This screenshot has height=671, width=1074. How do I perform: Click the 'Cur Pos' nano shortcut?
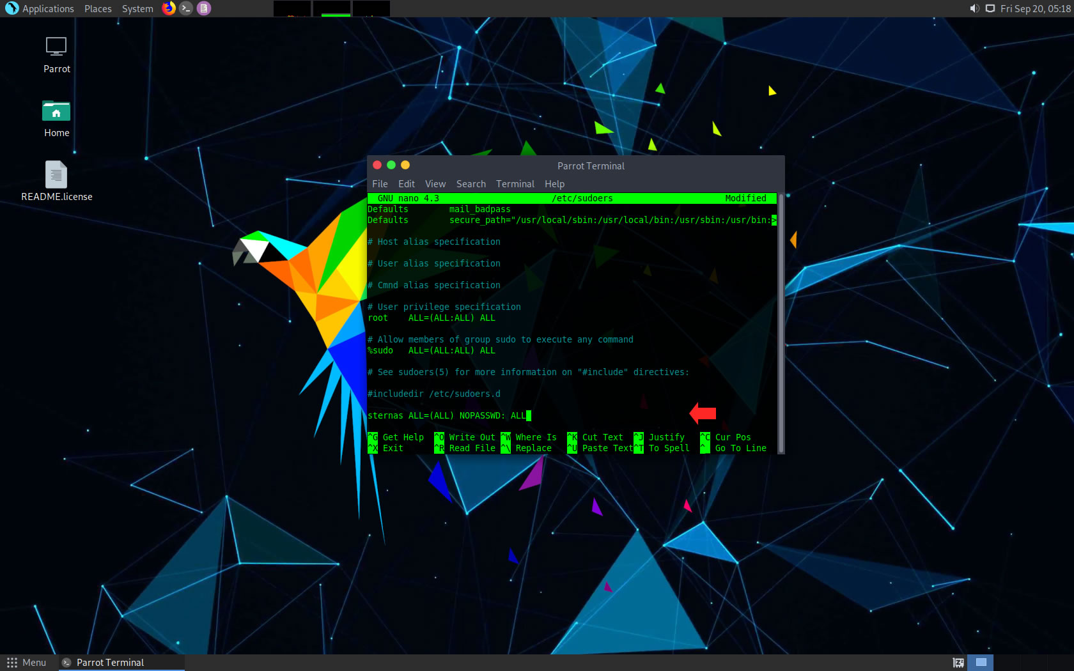[733, 437]
